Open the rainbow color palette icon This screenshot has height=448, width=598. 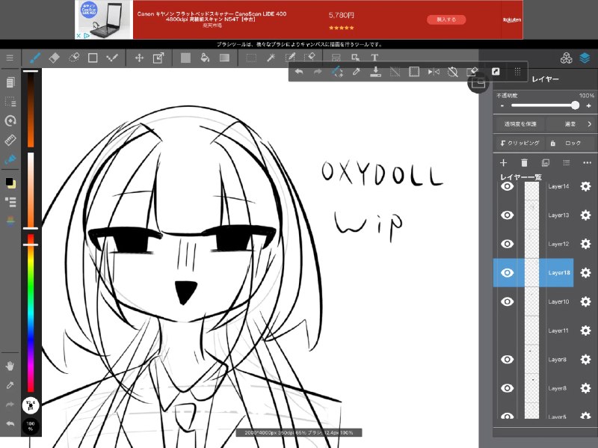tap(10, 221)
